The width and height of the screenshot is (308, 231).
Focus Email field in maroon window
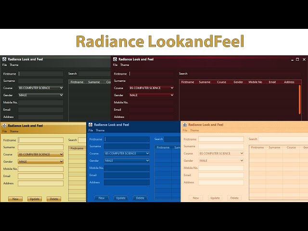coord(151,110)
